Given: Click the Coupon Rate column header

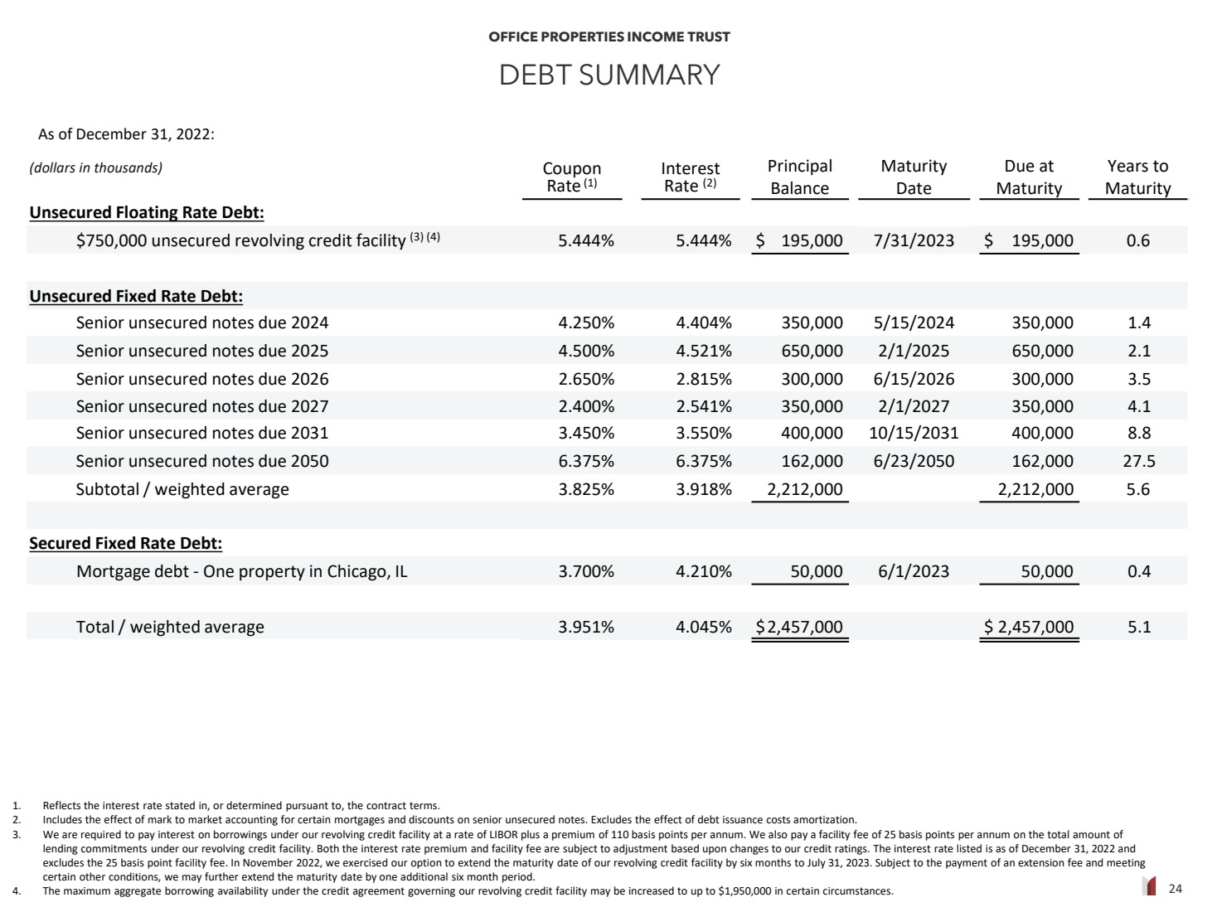Looking at the screenshot, I should pos(572,177).
